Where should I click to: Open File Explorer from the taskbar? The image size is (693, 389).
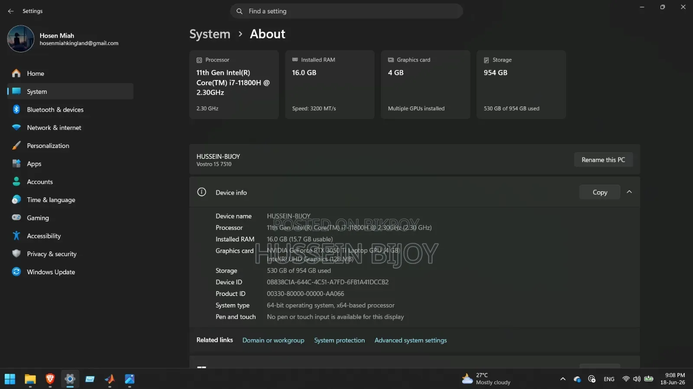tap(30, 379)
